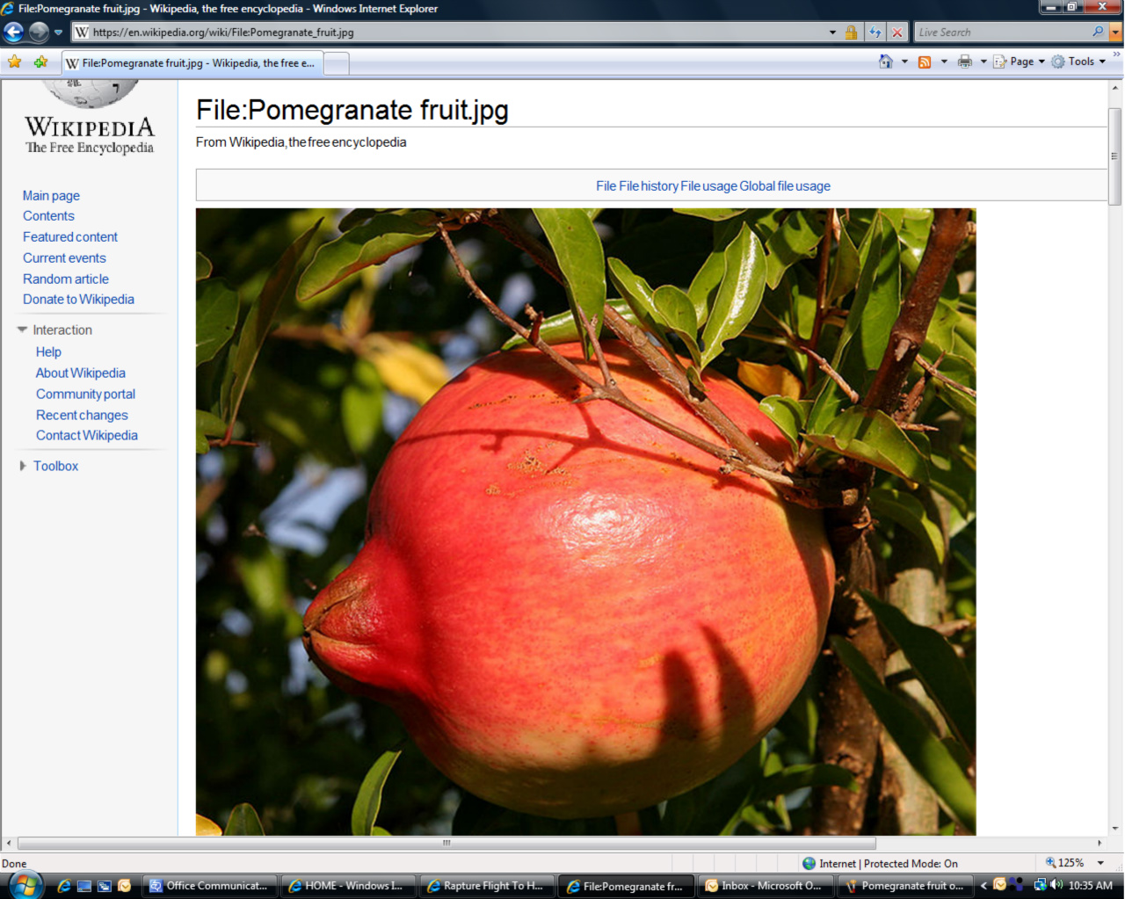Open the Contact Wikipedia link
The image size is (1125, 899).
click(86, 436)
